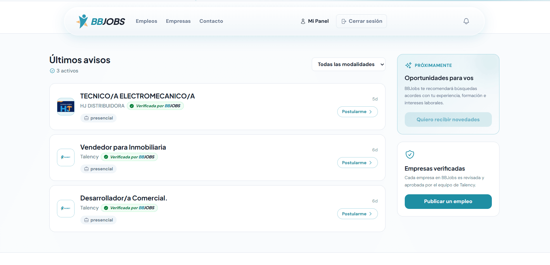Open HJ Distribuidora company logo thumbnail

point(66,107)
